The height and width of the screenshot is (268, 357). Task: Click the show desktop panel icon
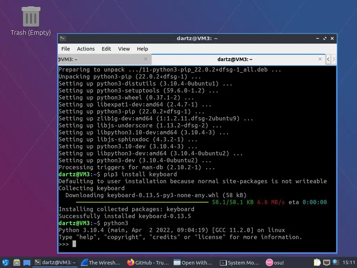click(x=27, y=263)
